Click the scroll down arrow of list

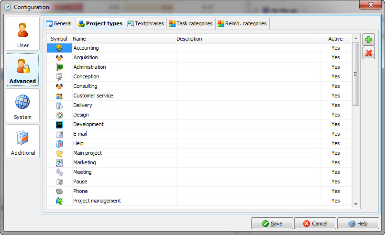coord(356,204)
